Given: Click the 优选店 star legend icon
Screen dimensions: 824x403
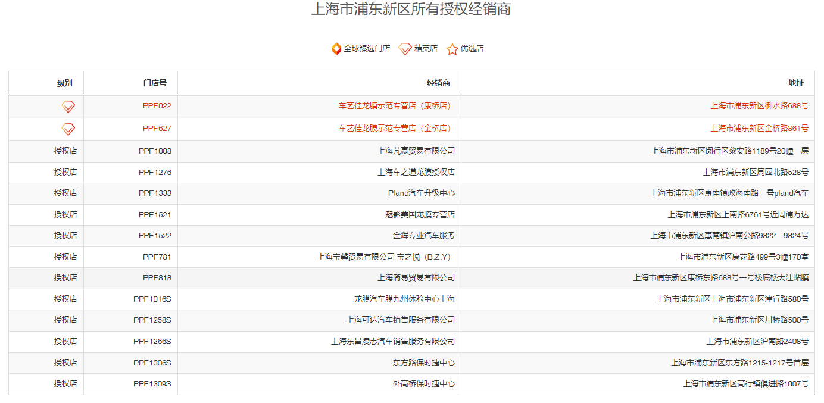Looking at the screenshot, I should point(452,49).
